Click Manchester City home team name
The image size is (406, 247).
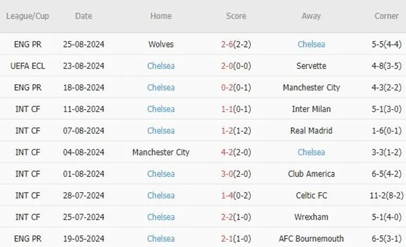161,152
